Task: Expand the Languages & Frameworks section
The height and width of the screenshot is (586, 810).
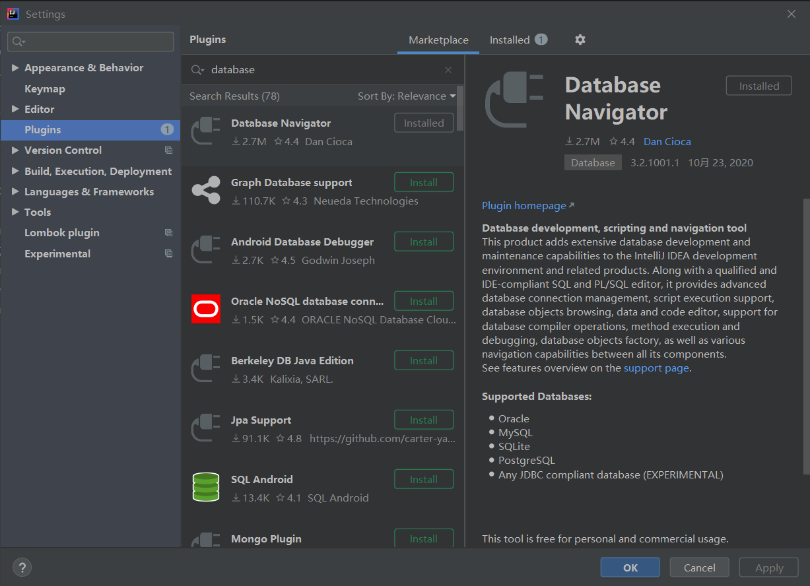Action: coord(16,191)
